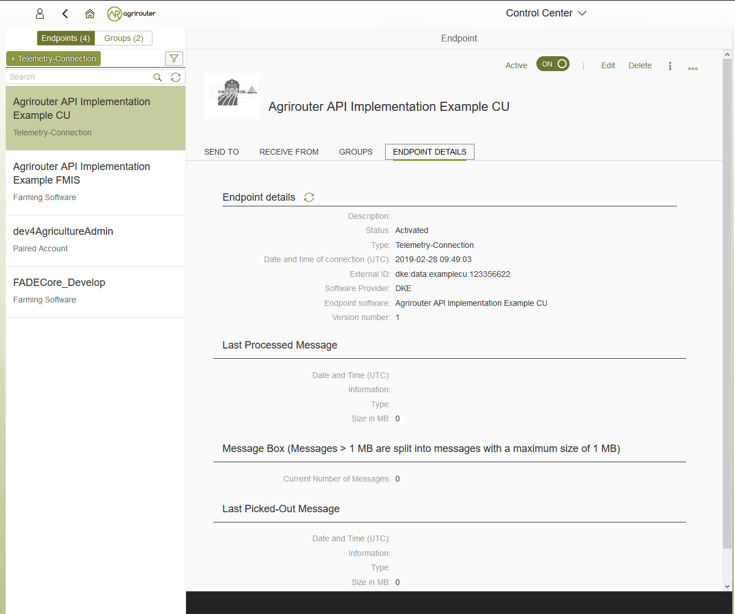Click the agrirouter logo

[x=131, y=13]
